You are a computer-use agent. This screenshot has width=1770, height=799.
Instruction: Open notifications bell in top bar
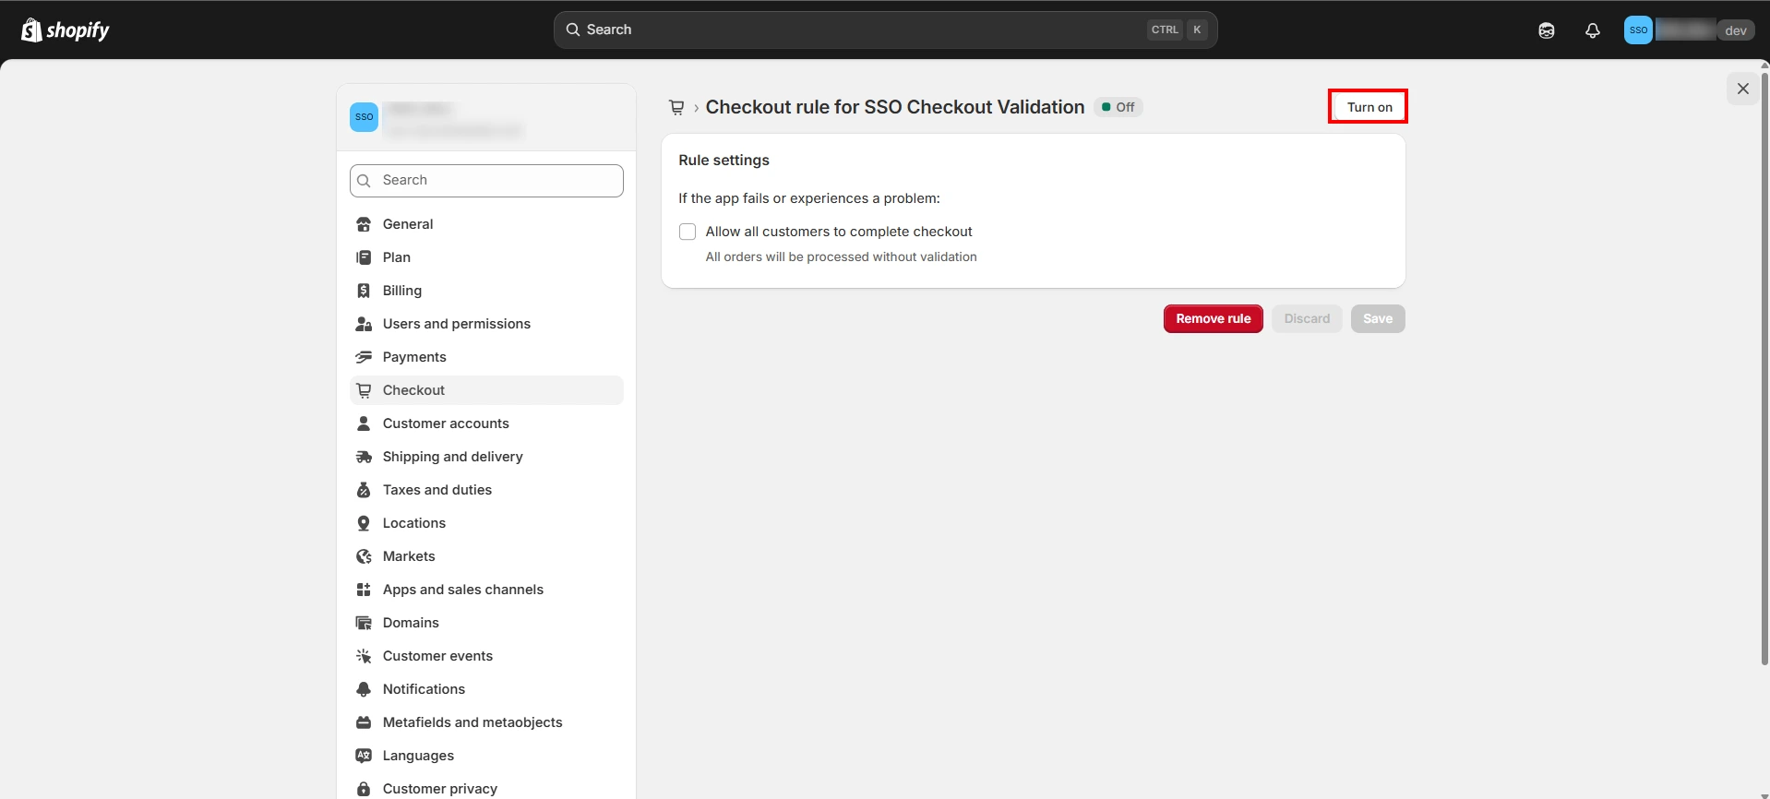point(1593,30)
